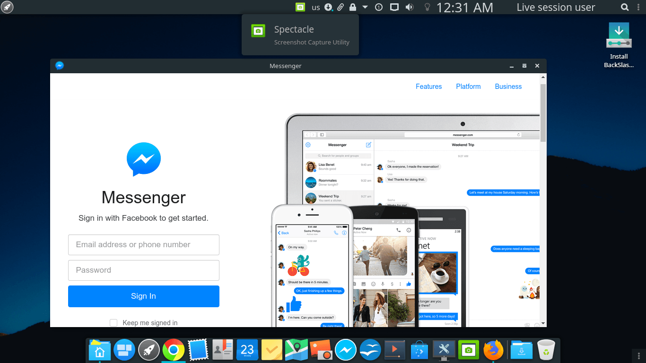Click the us keyboard layout indicator
The image size is (646, 363).
316,7
